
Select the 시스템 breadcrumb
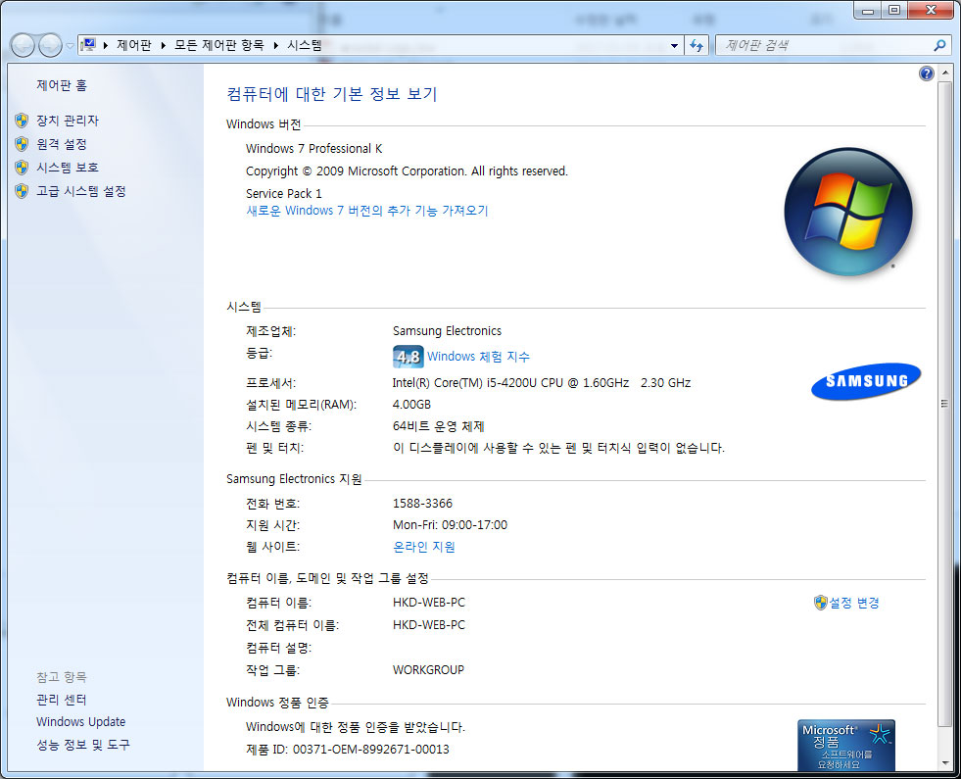(305, 45)
